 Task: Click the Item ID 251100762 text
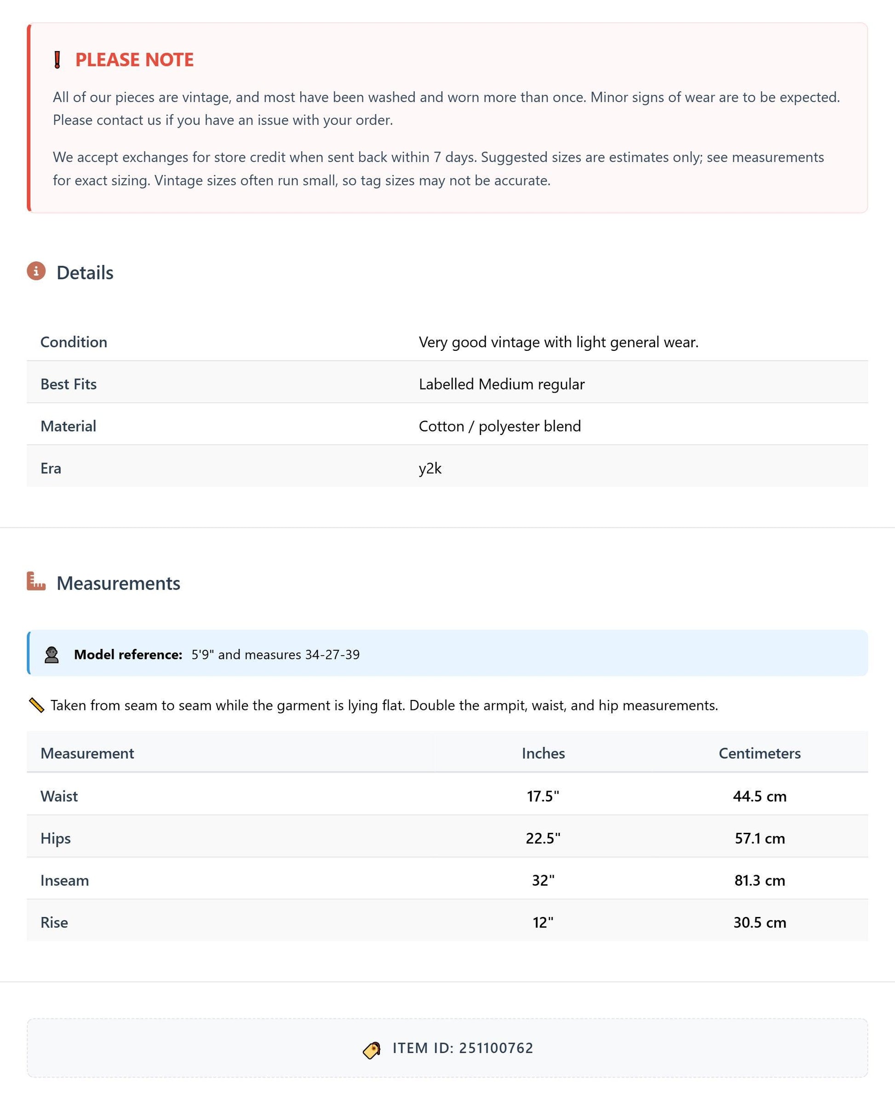tap(463, 1048)
